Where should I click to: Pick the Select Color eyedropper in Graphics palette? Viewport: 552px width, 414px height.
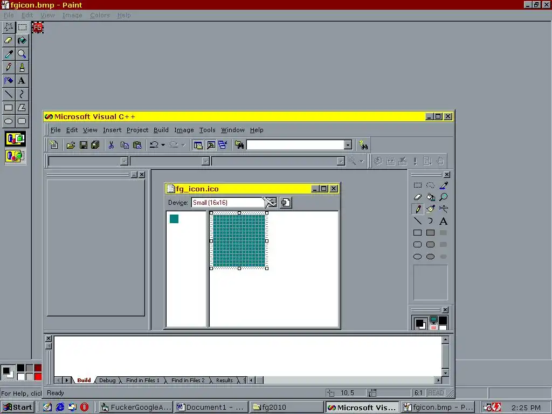pyautogui.click(x=444, y=185)
